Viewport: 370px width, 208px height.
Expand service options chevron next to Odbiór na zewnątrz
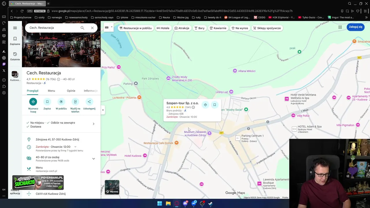(x=93, y=124)
